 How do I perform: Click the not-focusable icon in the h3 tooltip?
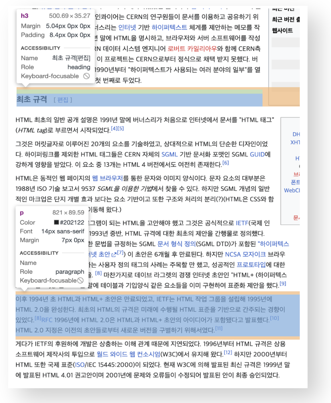point(86,76)
